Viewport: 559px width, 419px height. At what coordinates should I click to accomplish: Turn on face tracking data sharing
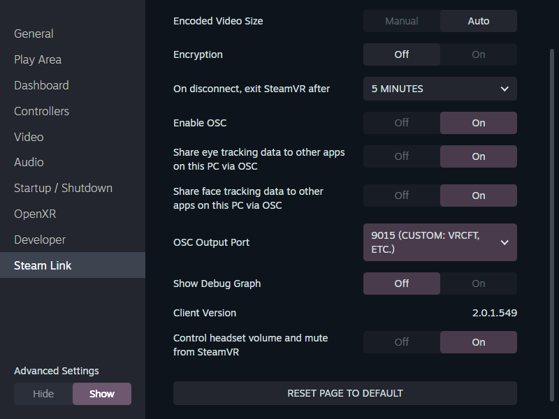pyautogui.click(x=479, y=196)
